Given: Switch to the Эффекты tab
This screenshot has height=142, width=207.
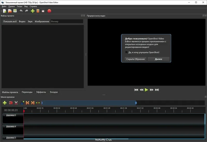Looking at the screenshot, I should (41, 92).
